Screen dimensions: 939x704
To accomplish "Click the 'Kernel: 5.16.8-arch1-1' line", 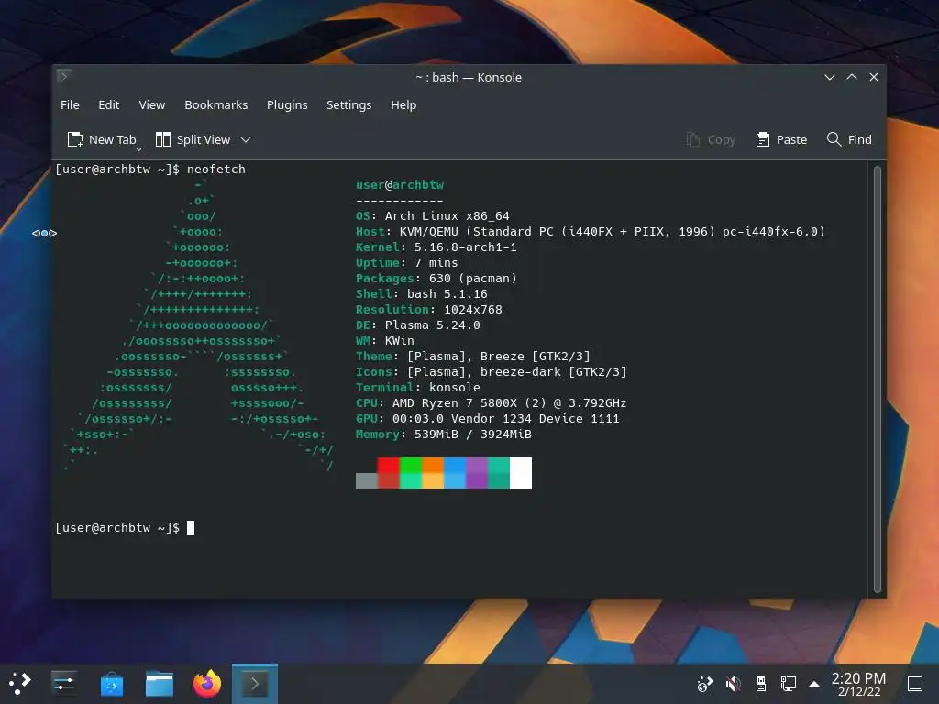I will click(x=436, y=247).
